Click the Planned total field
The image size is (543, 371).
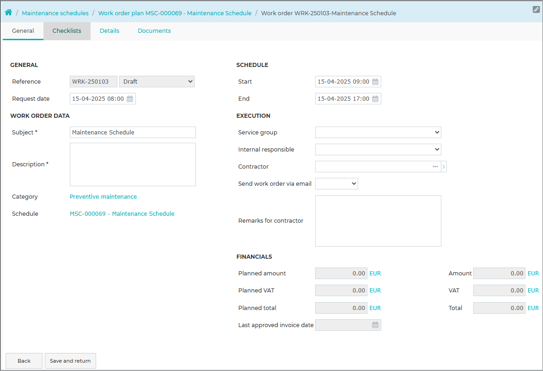pyautogui.click(x=341, y=308)
